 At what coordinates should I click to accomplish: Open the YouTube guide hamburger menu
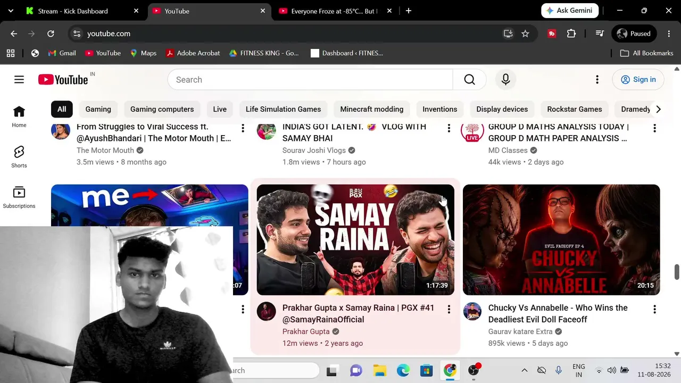click(19, 80)
